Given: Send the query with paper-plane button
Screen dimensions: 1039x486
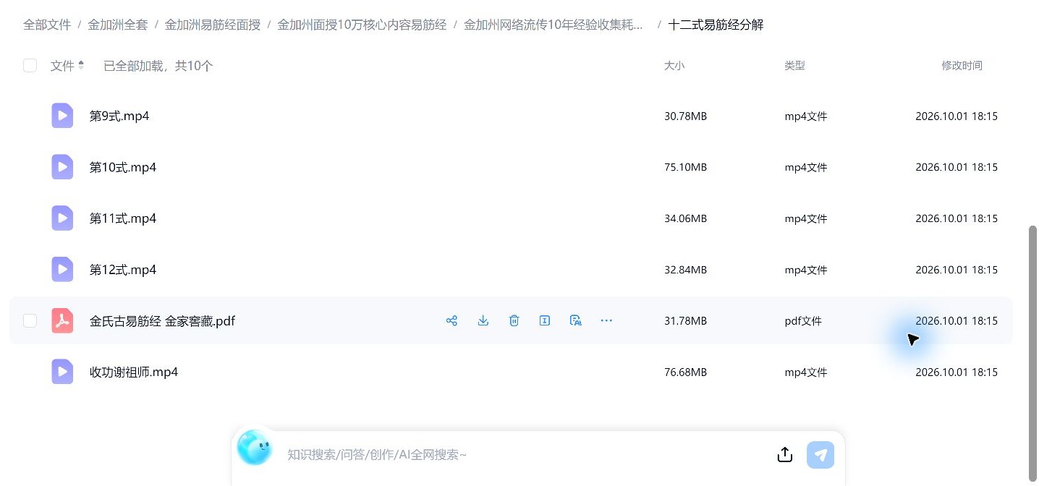Looking at the screenshot, I should 820,455.
